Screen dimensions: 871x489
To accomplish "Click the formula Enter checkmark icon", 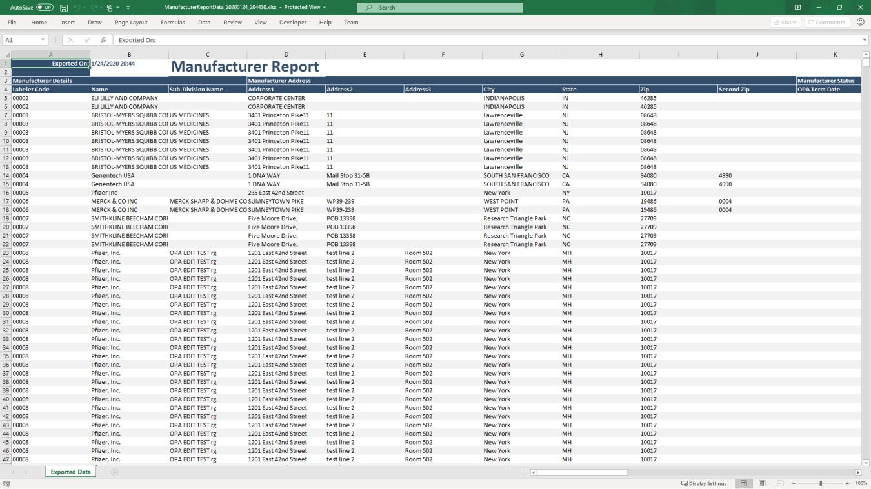I will coord(87,40).
